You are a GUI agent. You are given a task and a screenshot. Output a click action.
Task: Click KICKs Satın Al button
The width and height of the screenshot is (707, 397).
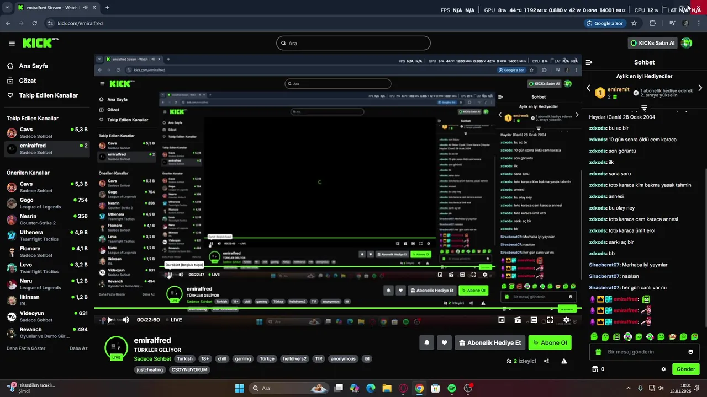point(652,43)
